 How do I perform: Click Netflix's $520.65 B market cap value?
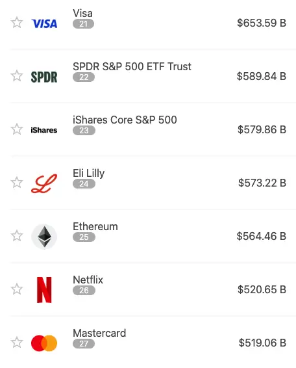[x=262, y=289]
